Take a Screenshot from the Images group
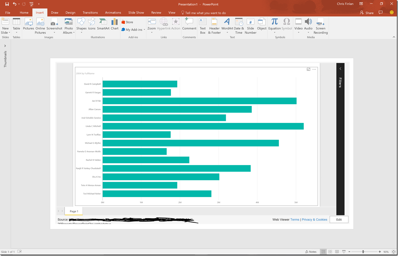The width and height of the screenshot is (398, 256). pyautogui.click(x=54, y=26)
